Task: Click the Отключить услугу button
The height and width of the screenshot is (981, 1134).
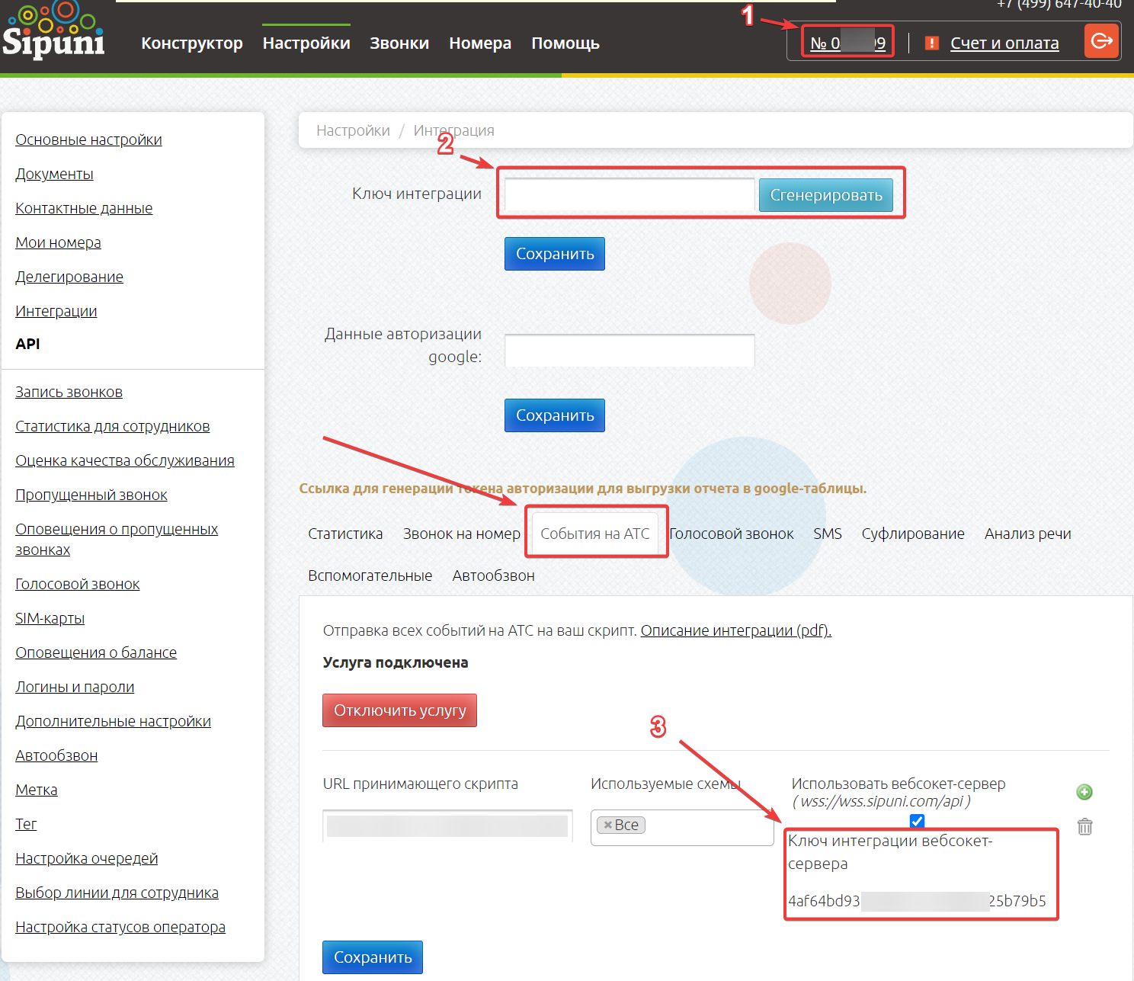Action: pyautogui.click(x=400, y=710)
